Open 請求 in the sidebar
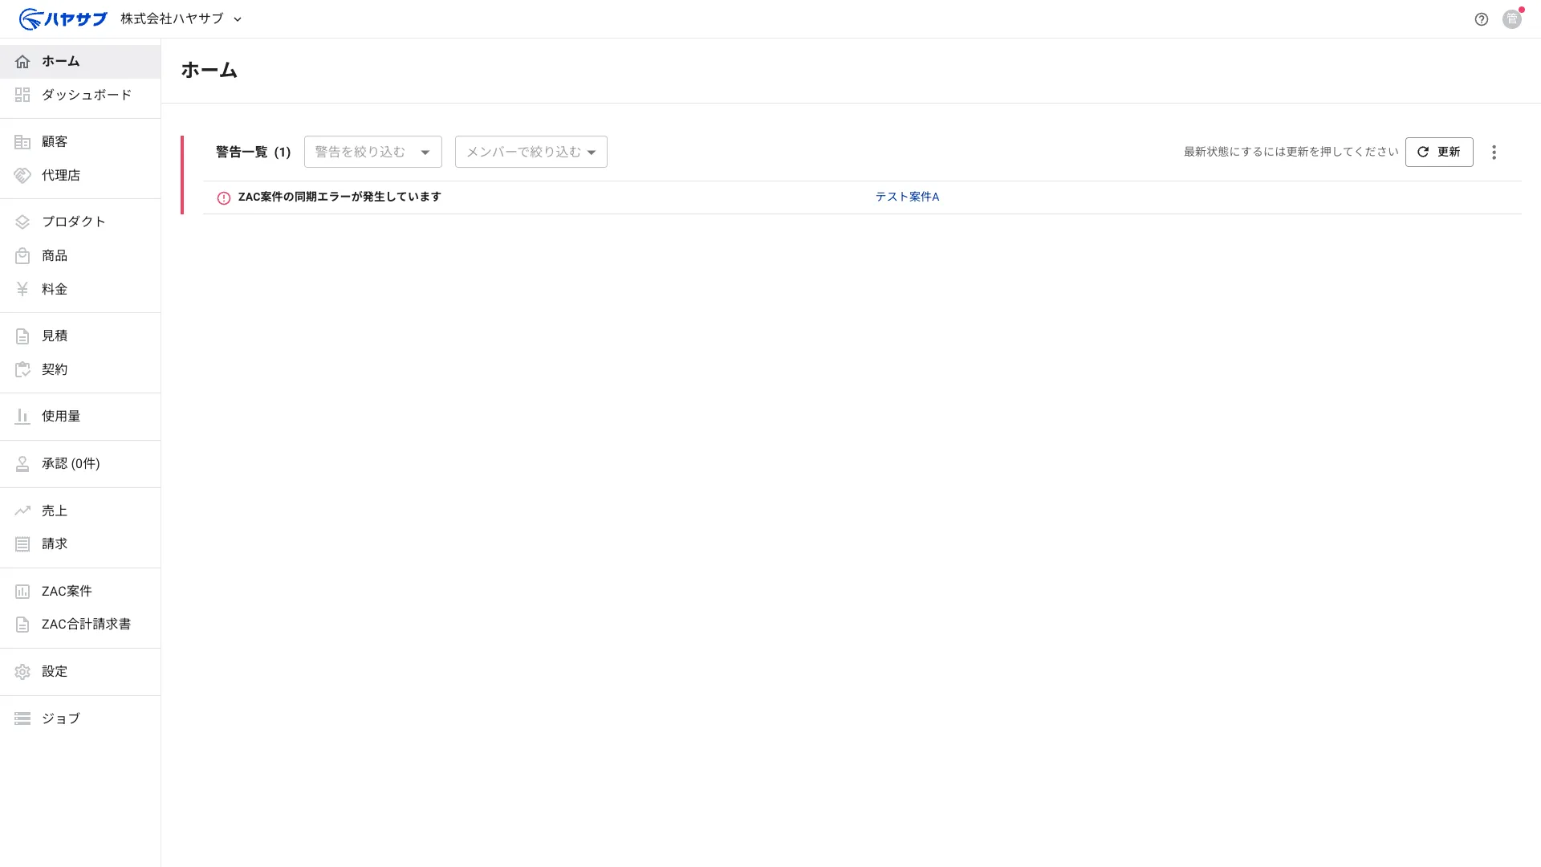 coord(80,544)
